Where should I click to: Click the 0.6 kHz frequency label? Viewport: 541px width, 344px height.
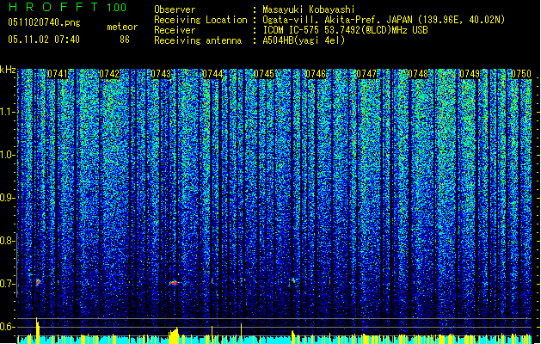click(x=7, y=327)
